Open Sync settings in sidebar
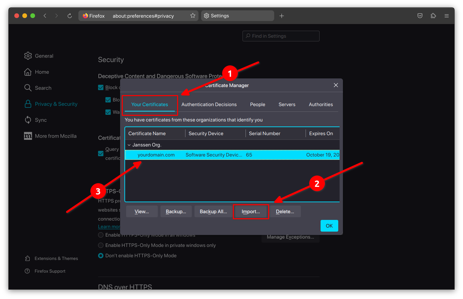This screenshot has height=299, width=463. point(41,120)
